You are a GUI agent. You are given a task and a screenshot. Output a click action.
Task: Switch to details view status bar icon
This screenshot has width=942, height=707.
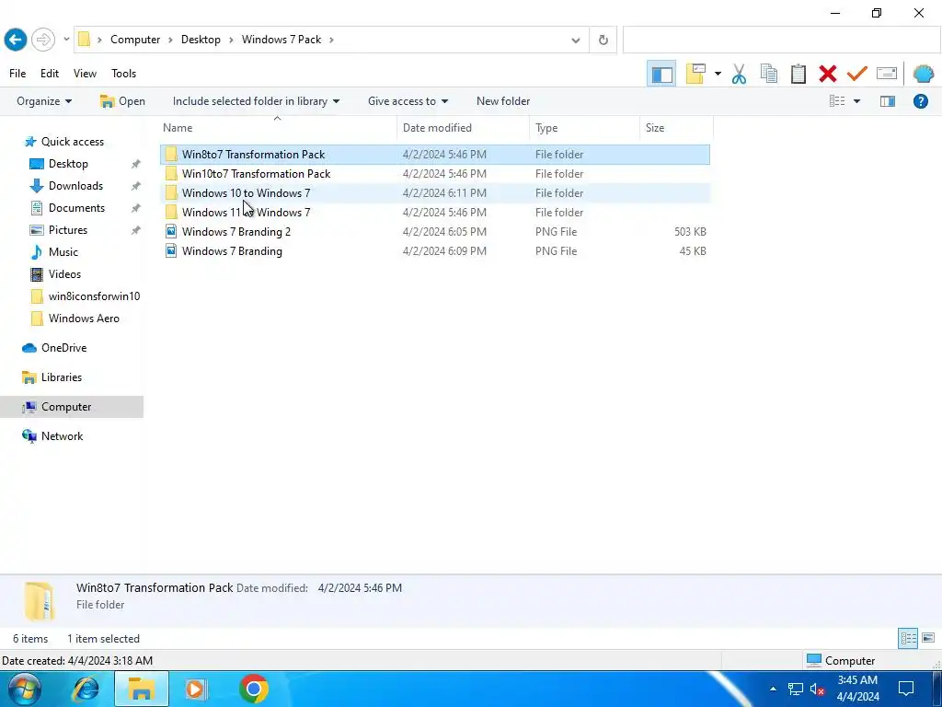908,639
